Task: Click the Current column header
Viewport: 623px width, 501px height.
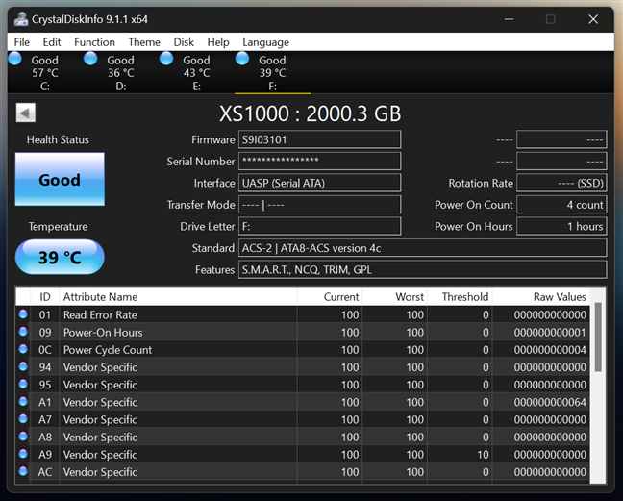Action: tap(330, 296)
